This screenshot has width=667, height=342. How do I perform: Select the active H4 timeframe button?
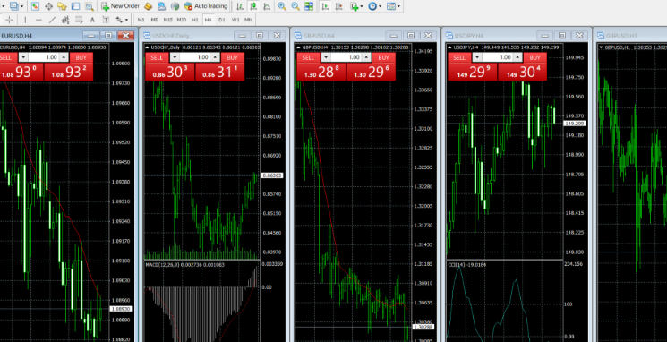coord(208,20)
